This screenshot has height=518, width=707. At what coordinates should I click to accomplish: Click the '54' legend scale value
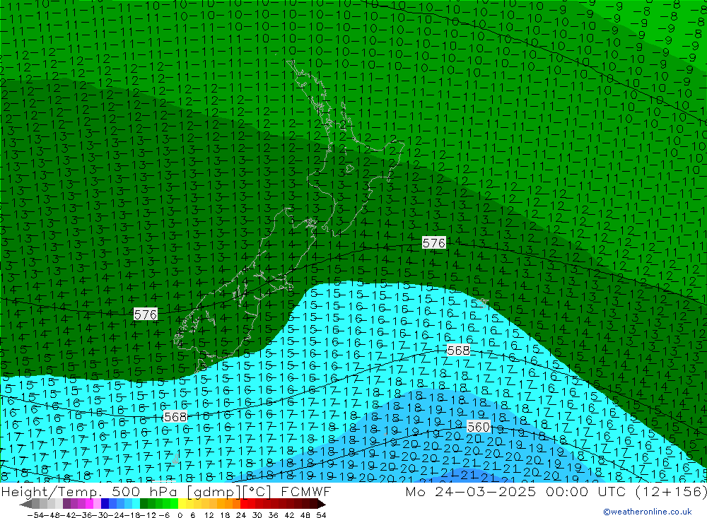(x=321, y=514)
